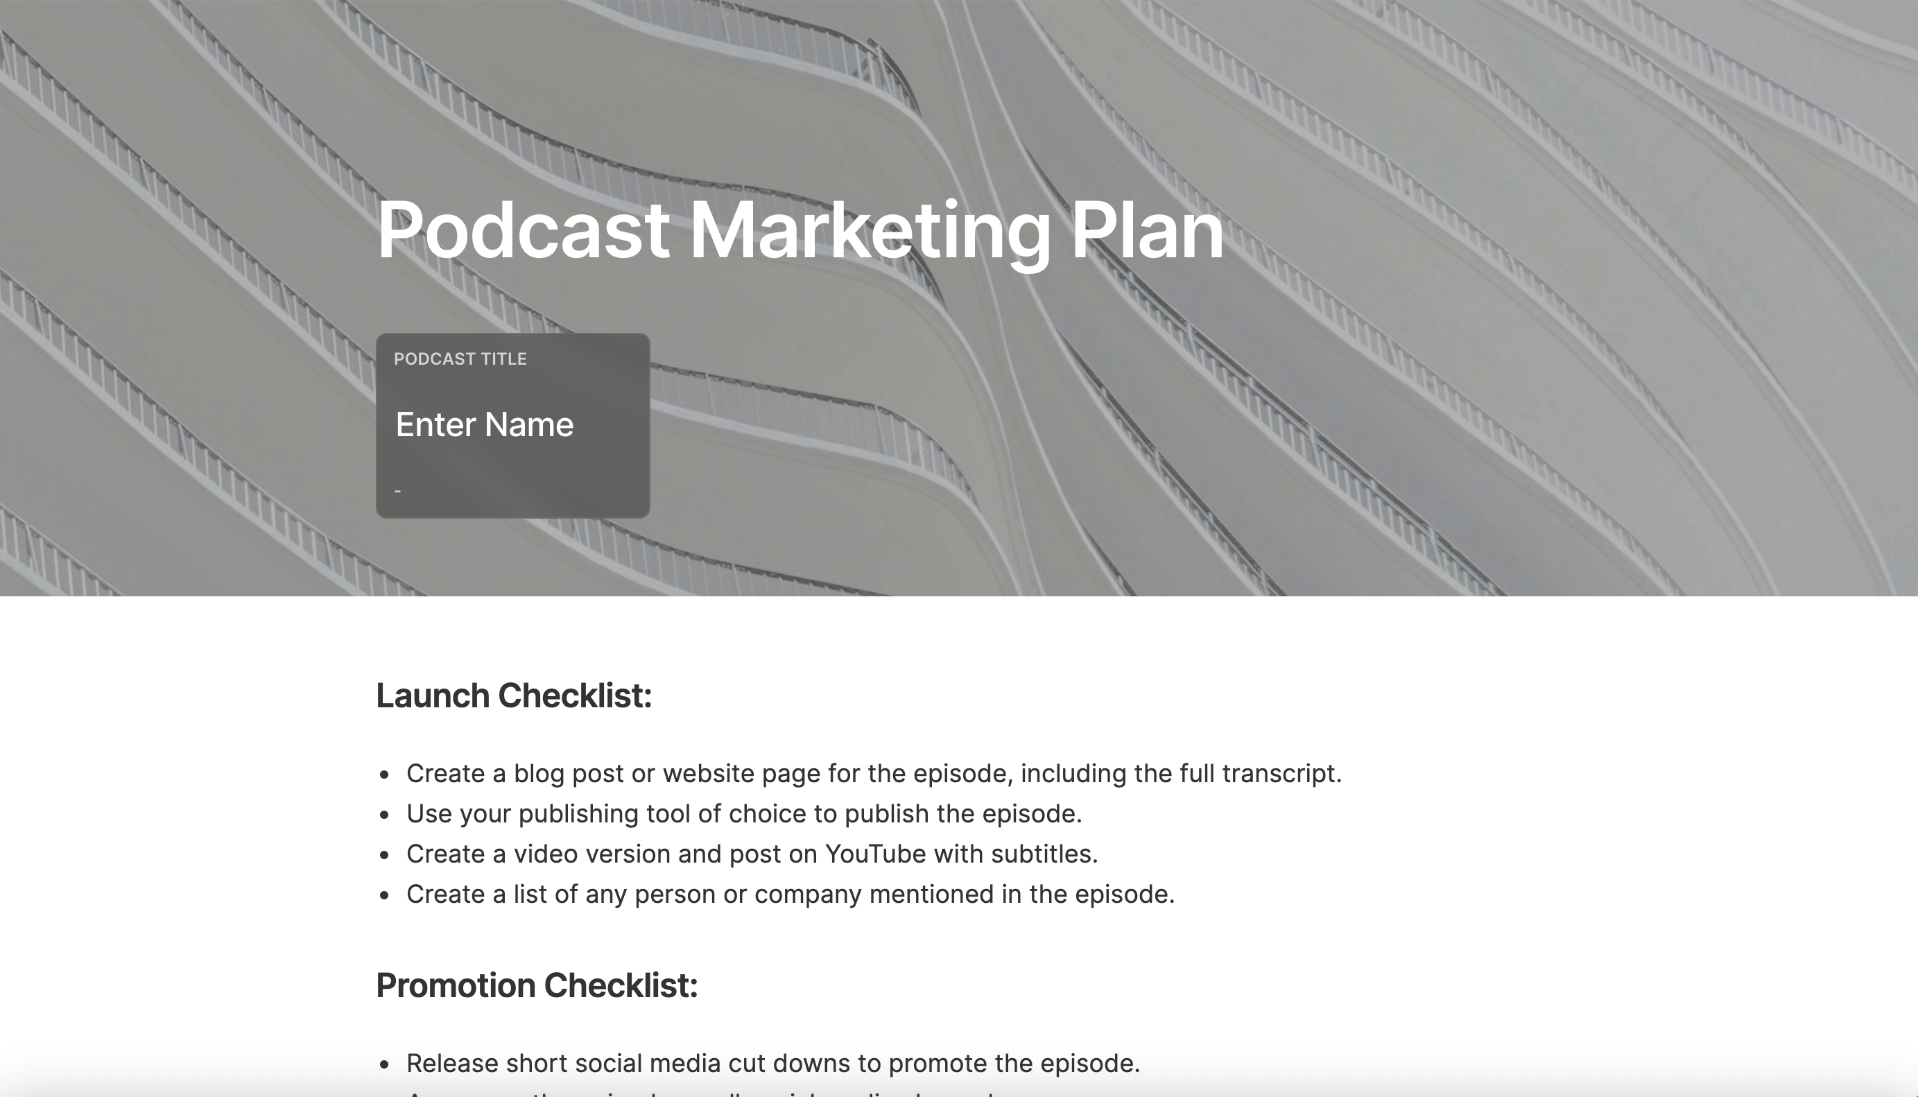Click the Launch Checklist: heading
1918x1097 pixels.
click(x=514, y=696)
